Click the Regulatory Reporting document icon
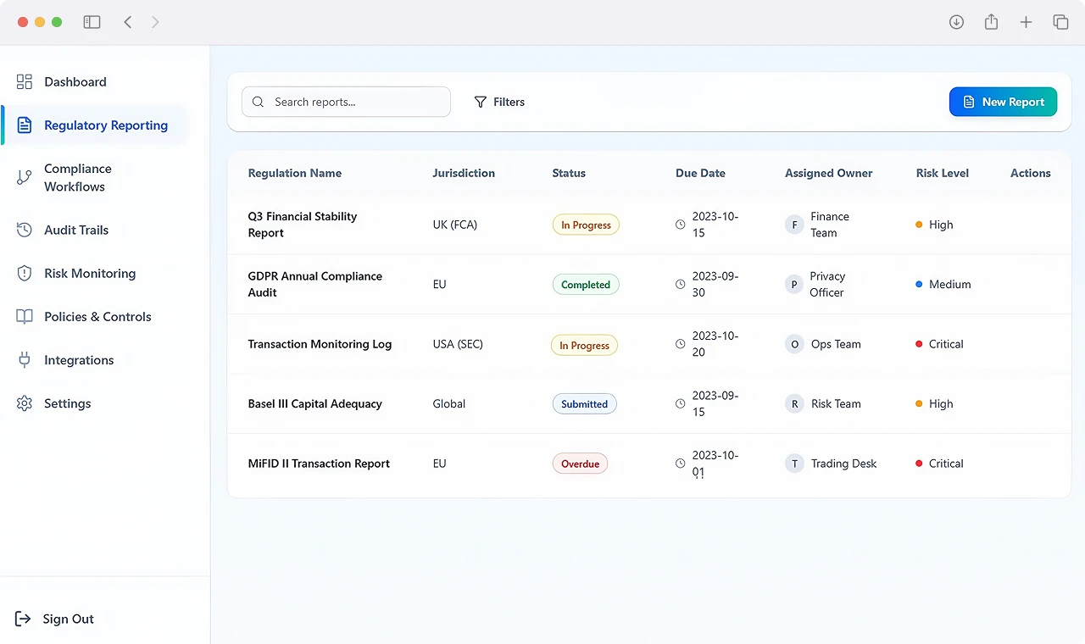The width and height of the screenshot is (1085, 644). click(x=25, y=125)
